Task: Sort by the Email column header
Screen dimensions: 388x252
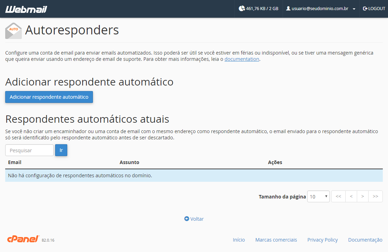Action: point(15,162)
